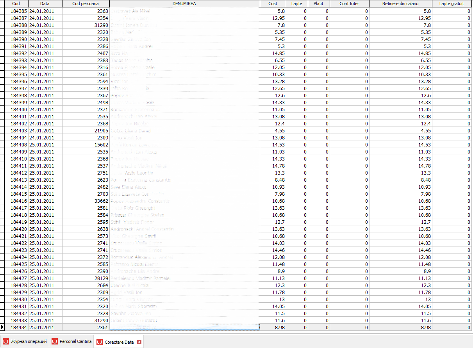Image resolution: width=473 pixels, height=348 pixels.
Task: Click the Data cell of row 184389
Action: (45, 32)
